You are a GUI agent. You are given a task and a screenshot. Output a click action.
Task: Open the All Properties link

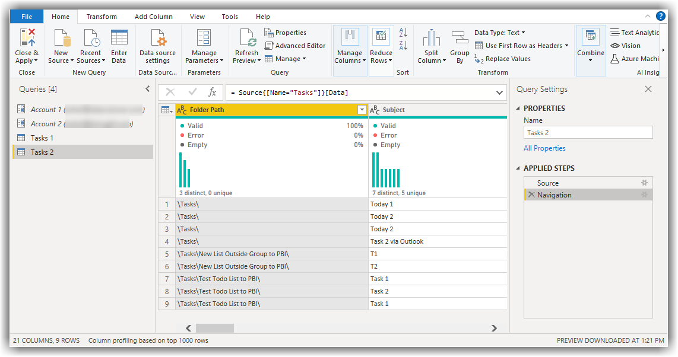pos(544,148)
